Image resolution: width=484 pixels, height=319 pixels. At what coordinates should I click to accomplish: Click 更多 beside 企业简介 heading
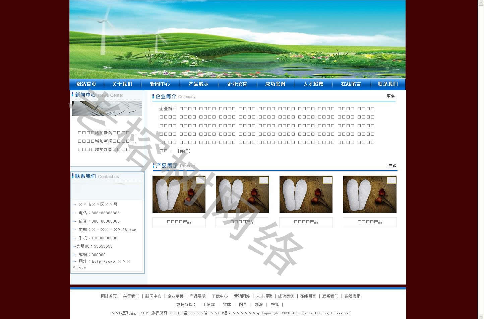pyautogui.click(x=391, y=96)
